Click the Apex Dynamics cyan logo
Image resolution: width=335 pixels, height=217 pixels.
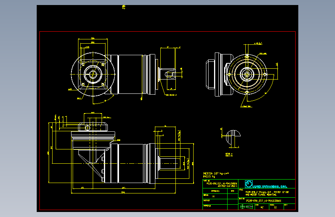click(248, 184)
